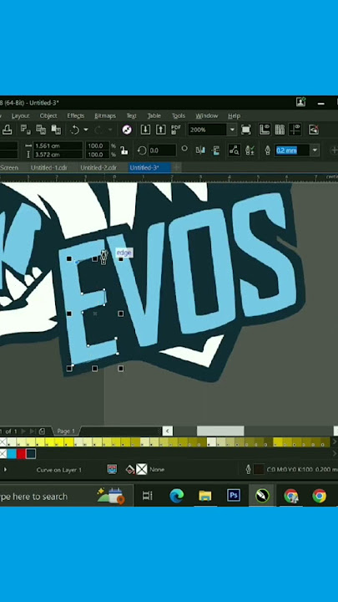This screenshot has width=338, height=602.
Task: Toggle the Show guidelines icon
Action: pos(295,130)
